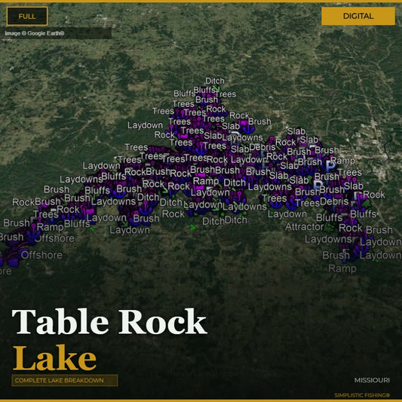Image resolution: width=402 pixels, height=402 pixels.
Task: Select the DIGITAL button
Action: [358, 16]
